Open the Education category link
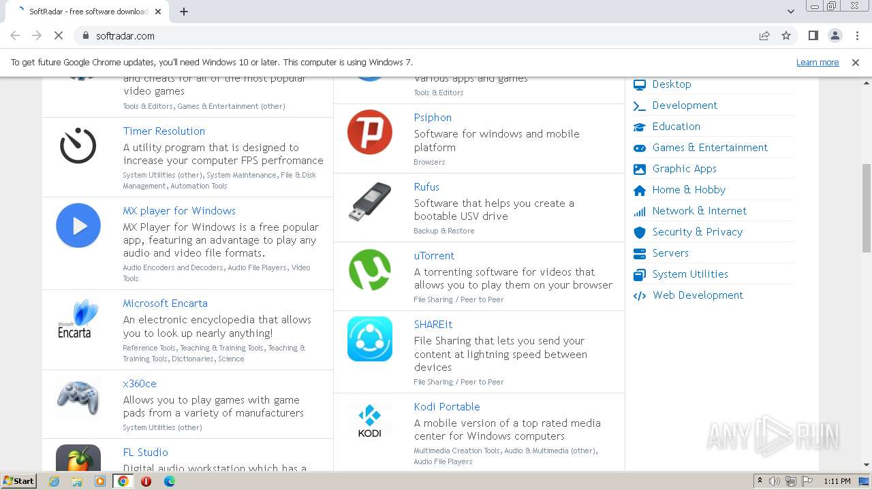 676,127
